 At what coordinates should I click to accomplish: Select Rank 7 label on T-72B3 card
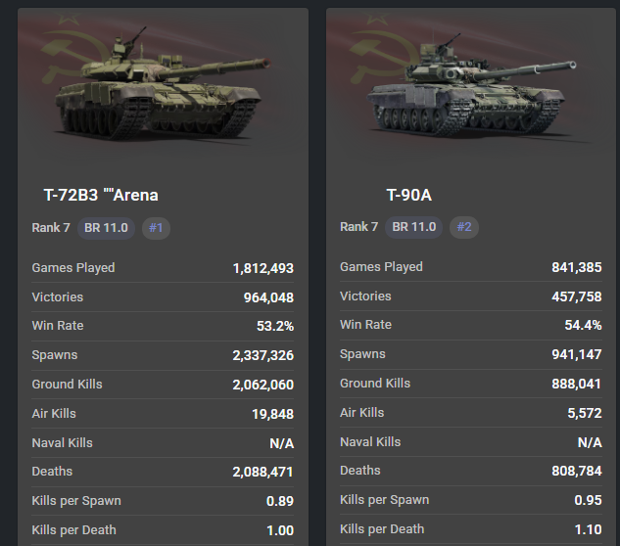[x=51, y=228]
